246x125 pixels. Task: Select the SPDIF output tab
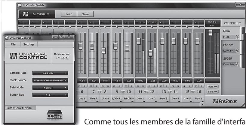click(231, 61)
